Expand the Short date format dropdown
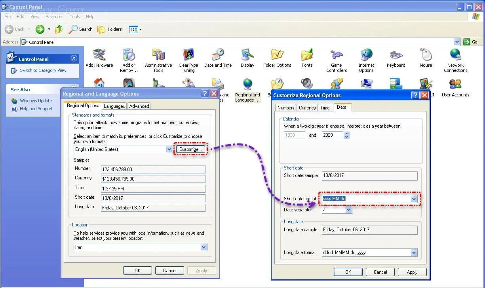 point(414,199)
